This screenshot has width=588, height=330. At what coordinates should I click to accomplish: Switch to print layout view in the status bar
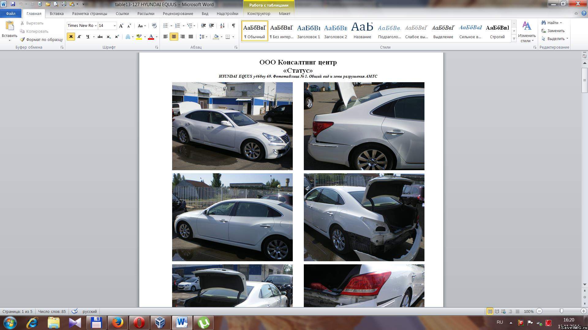tap(490, 311)
